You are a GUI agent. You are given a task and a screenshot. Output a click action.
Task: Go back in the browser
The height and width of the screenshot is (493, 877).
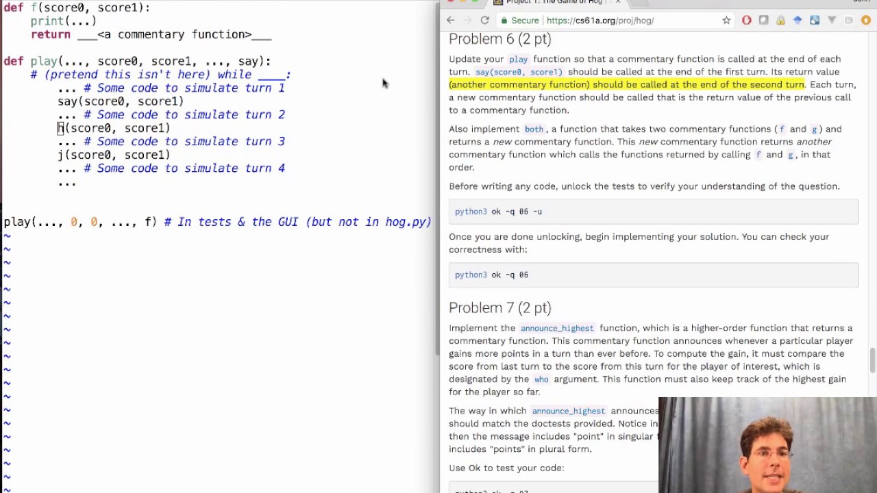450,21
